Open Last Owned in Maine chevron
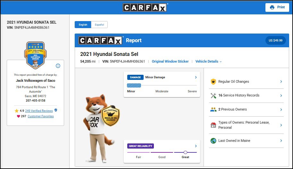 (281, 141)
